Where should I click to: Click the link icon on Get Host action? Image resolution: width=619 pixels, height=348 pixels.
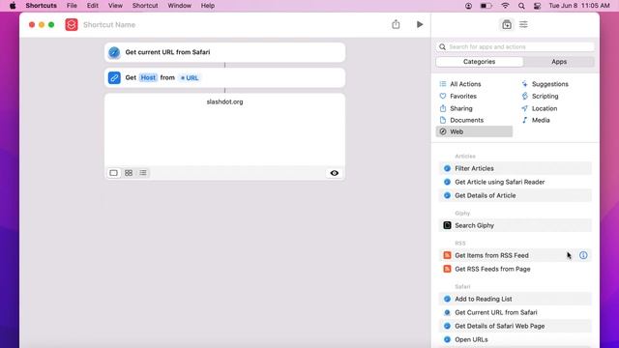[114, 77]
